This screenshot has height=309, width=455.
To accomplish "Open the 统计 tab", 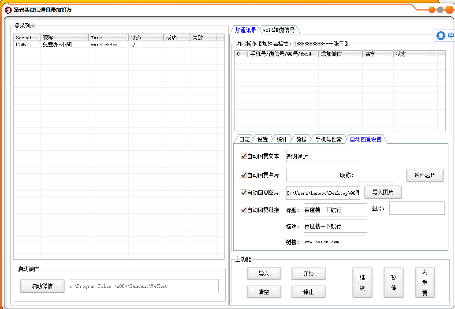I will tap(282, 139).
